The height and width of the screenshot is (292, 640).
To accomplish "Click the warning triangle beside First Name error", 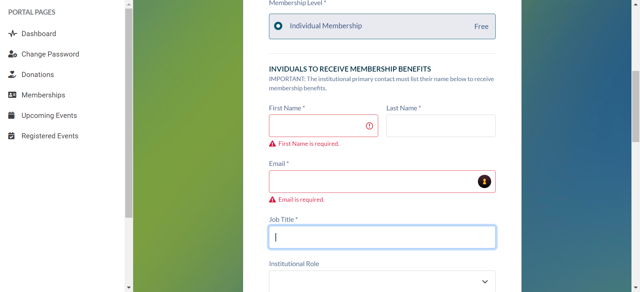I will (x=272, y=144).
